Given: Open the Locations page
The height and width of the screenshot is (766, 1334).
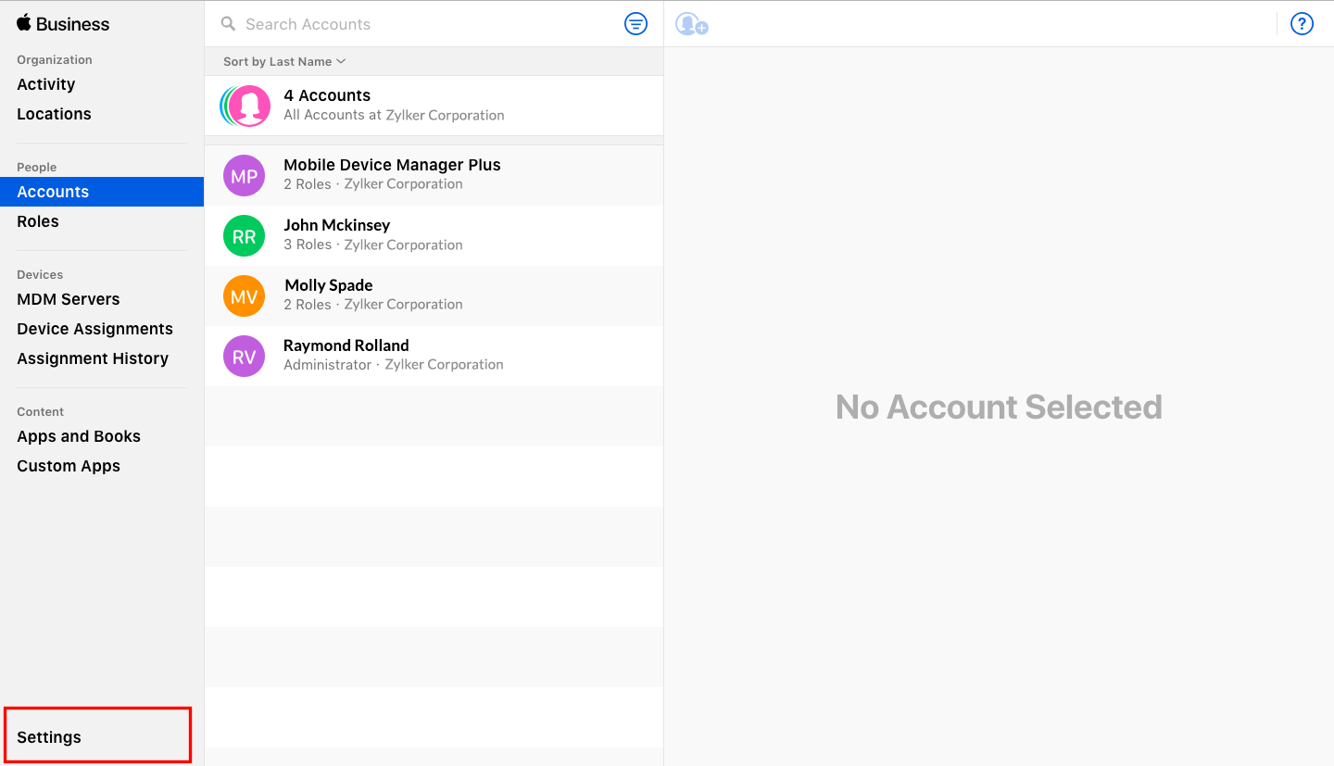Looking at the screenshot, I should coord(54,114).
